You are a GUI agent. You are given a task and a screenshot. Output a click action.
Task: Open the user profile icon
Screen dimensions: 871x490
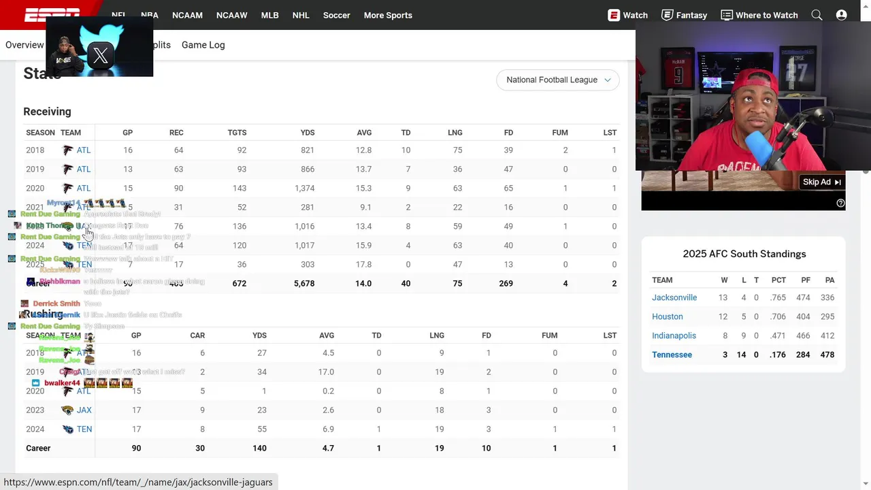point(842,15)
